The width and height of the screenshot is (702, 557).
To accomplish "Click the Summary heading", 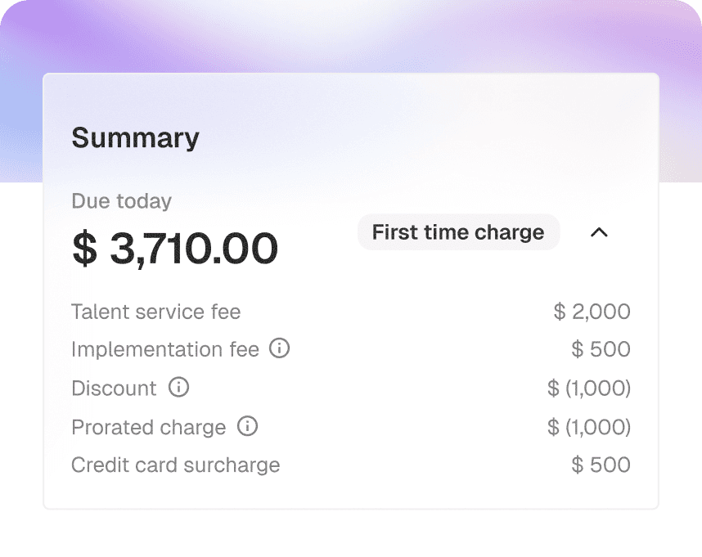I will [x=135, y=137].
